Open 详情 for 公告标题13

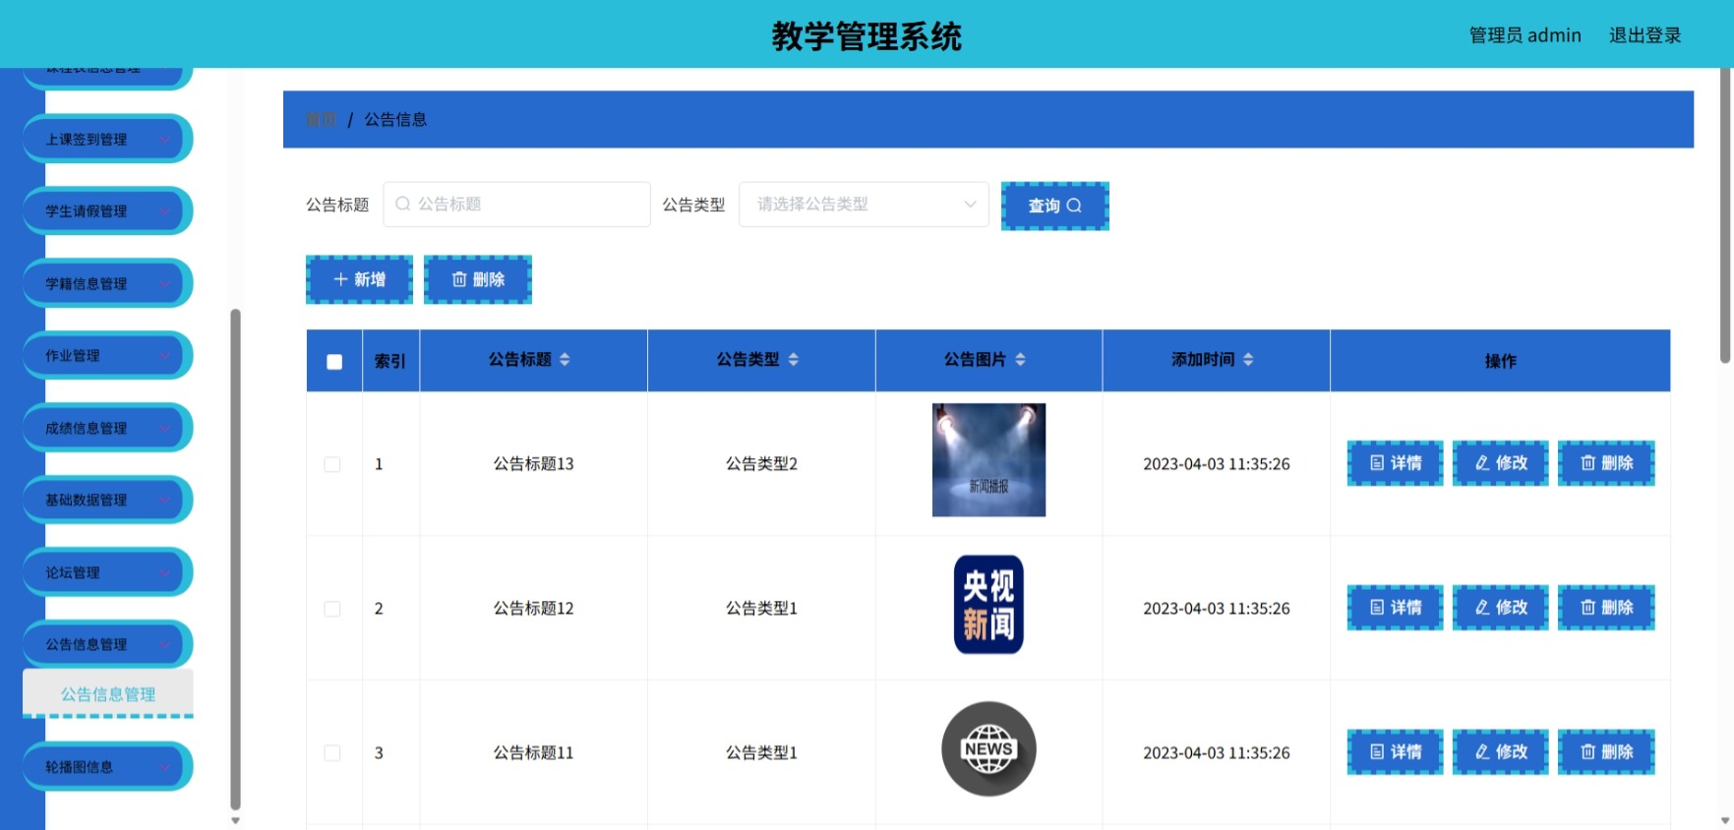(1395, 463)
